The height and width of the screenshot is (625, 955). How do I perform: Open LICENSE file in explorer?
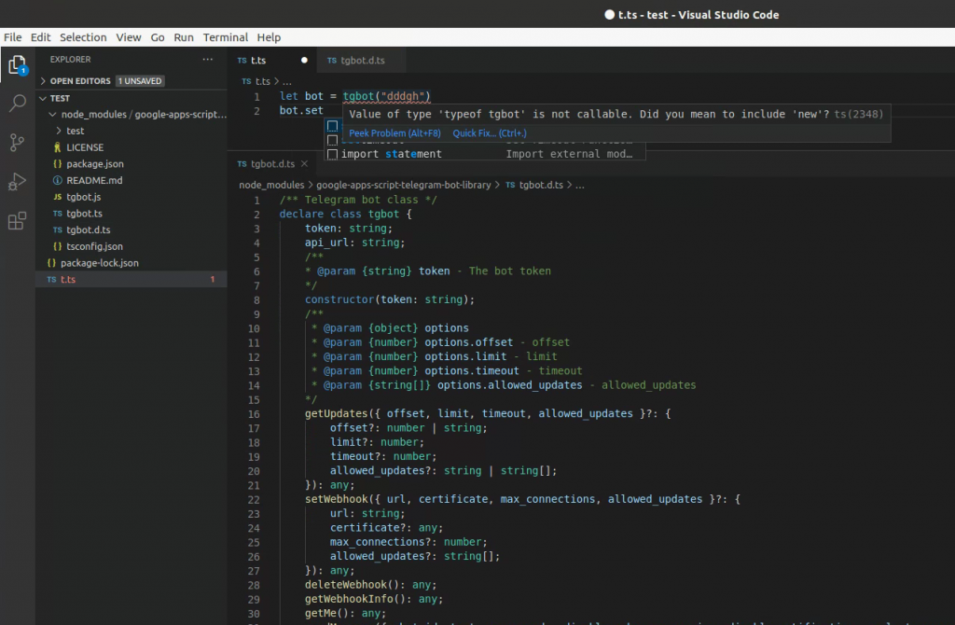(x=85, y=147)
